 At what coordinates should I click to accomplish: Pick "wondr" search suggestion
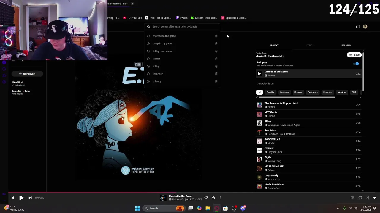(156, 59)
